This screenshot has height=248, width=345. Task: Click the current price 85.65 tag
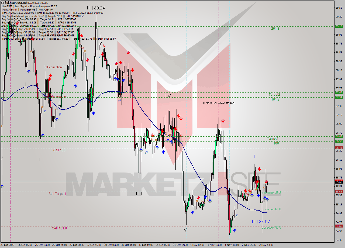point(339,182)
